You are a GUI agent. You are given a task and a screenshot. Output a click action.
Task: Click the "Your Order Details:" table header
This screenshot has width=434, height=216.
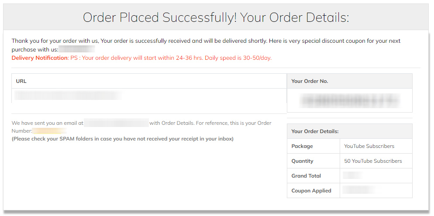coord(315,131)
